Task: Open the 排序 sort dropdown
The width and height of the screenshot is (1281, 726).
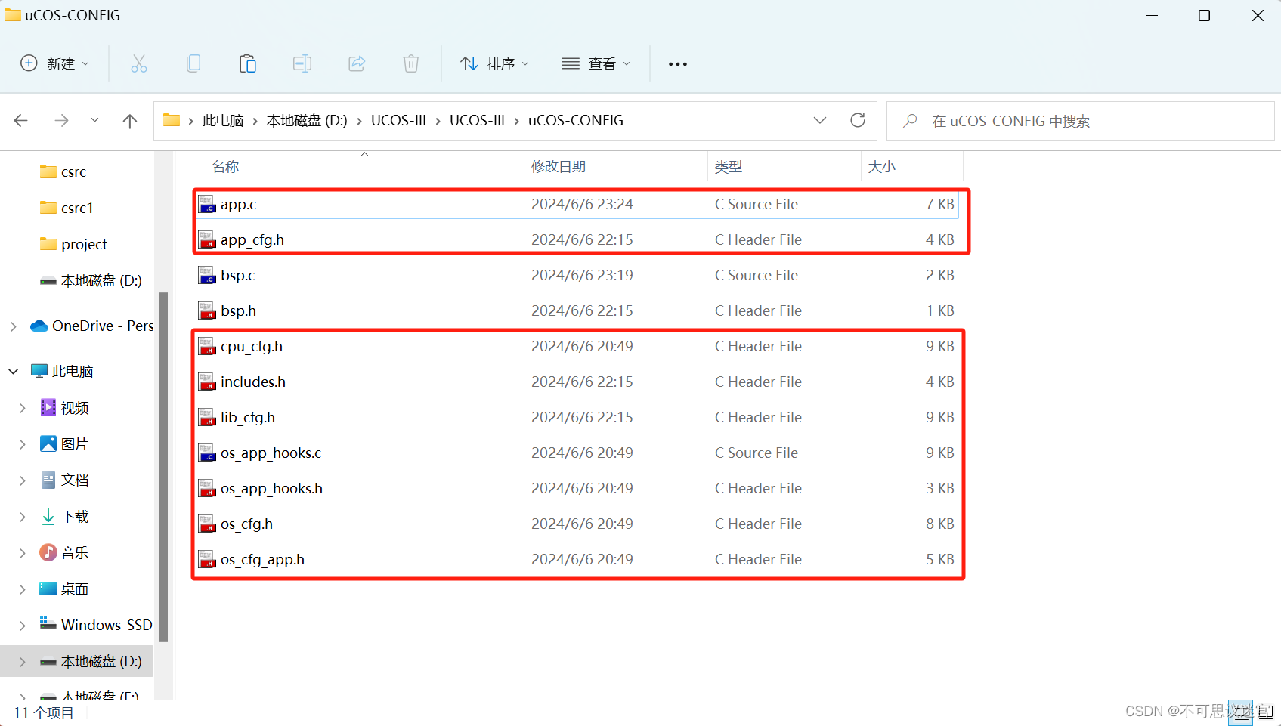Action: pyautogui.click(x=494, y=63)
